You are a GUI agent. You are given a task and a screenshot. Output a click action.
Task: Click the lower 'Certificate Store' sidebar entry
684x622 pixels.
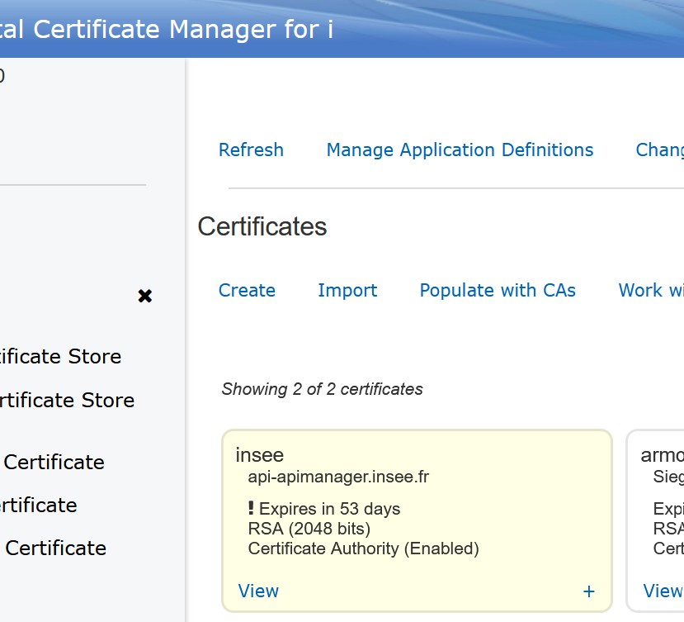(x=66, y=401)
